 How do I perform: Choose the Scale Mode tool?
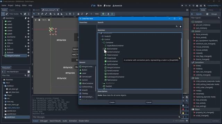coord(46,14)
